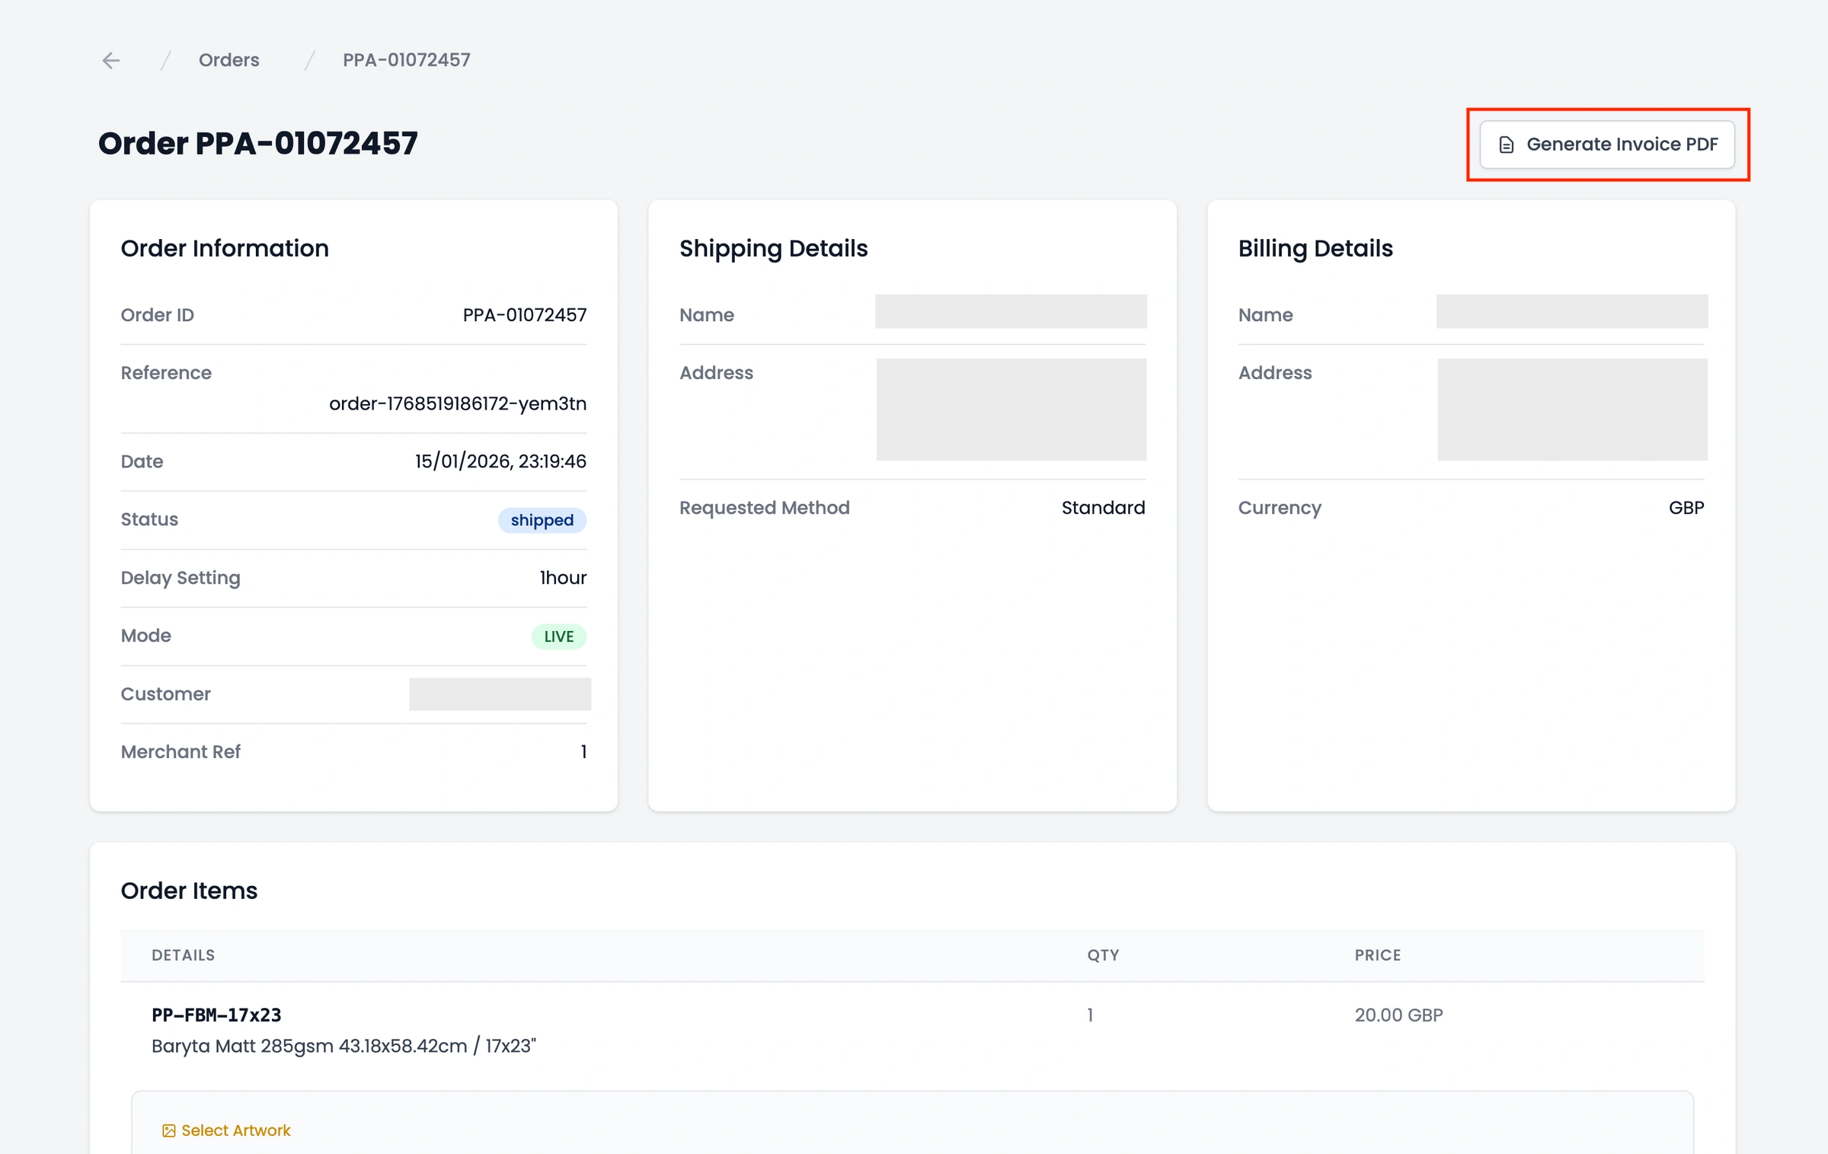The height and width of the screenshot is (1154, 1828).
Task: Click the Delay Setting value 1hour
Action: click(562, 578)
